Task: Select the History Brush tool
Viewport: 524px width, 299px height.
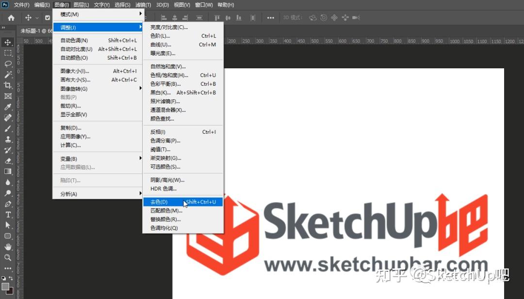Action: (x=8, y=150)
